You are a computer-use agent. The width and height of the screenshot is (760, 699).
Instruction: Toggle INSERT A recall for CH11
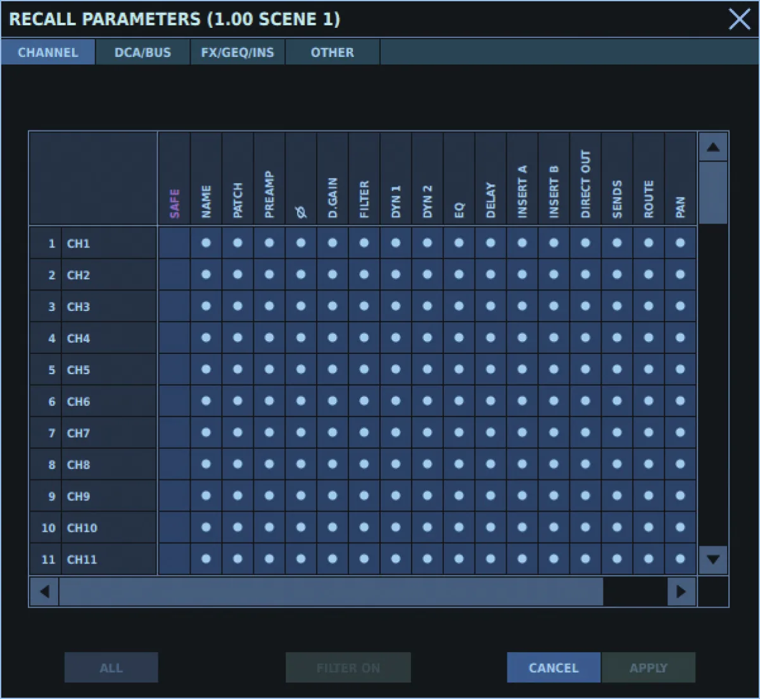pyautogui.click(x=522, y=560)
